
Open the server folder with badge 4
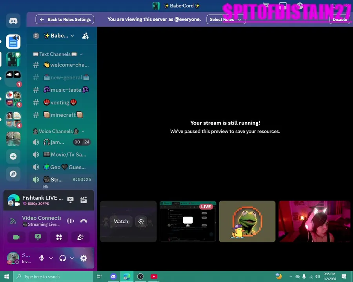click(x=13, y=119)
